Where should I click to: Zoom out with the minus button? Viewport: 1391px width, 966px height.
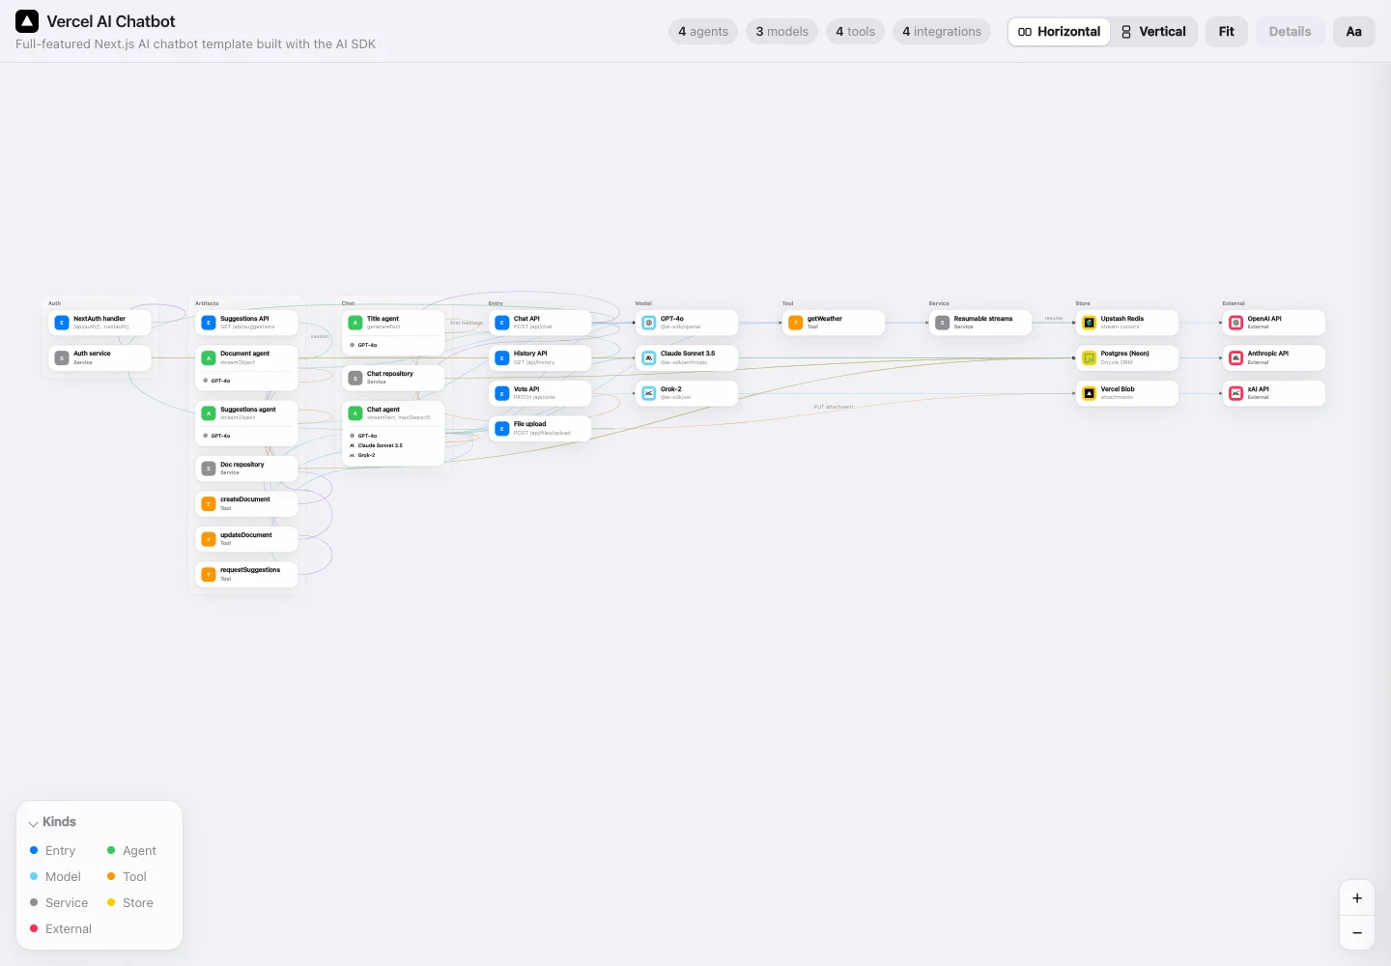click(1357, 932)
